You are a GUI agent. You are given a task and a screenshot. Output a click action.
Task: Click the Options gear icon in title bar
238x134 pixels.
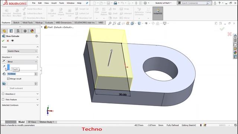[x=145, y=3]
